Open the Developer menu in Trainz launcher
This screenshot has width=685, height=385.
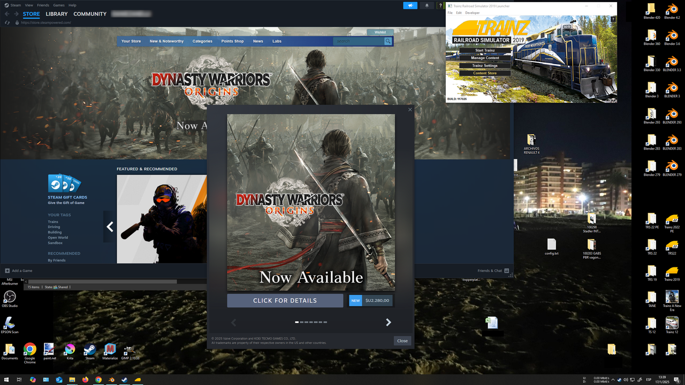pyautogui.click(x=473, y=13)
